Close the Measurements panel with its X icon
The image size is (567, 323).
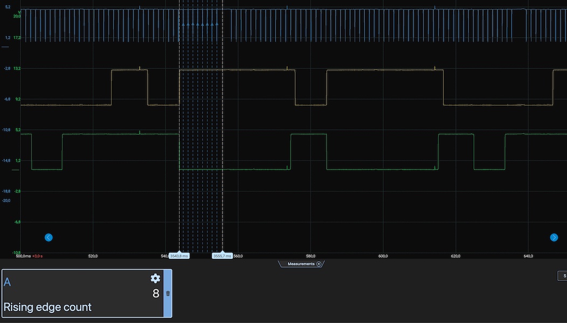pos(319,264)
